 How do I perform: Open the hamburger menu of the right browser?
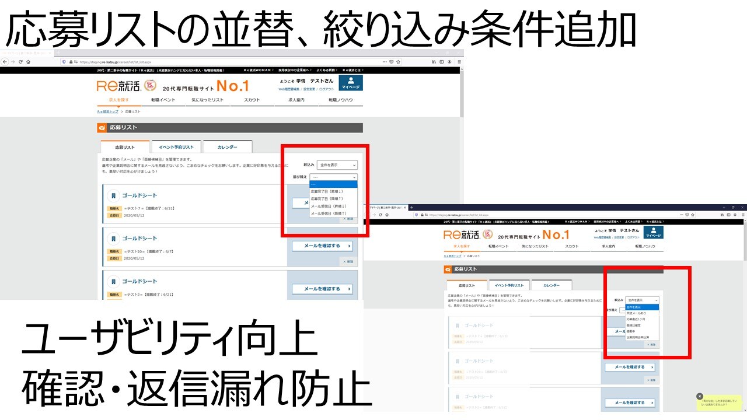coord(742,215)
